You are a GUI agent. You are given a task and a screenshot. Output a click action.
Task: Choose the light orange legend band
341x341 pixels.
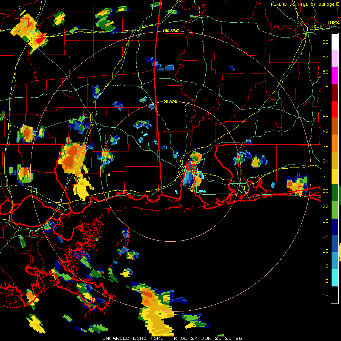335,143
